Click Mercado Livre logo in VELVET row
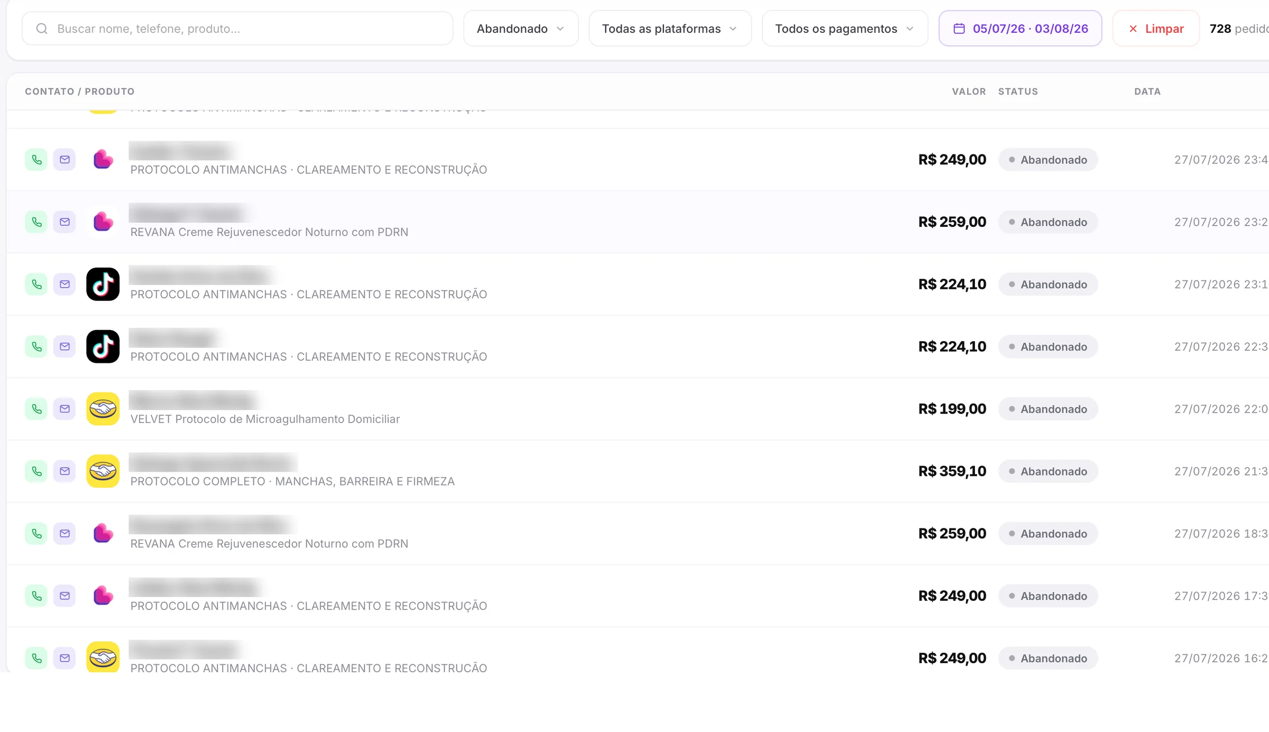Viewport: 1269px width, 732px height. 103,409
